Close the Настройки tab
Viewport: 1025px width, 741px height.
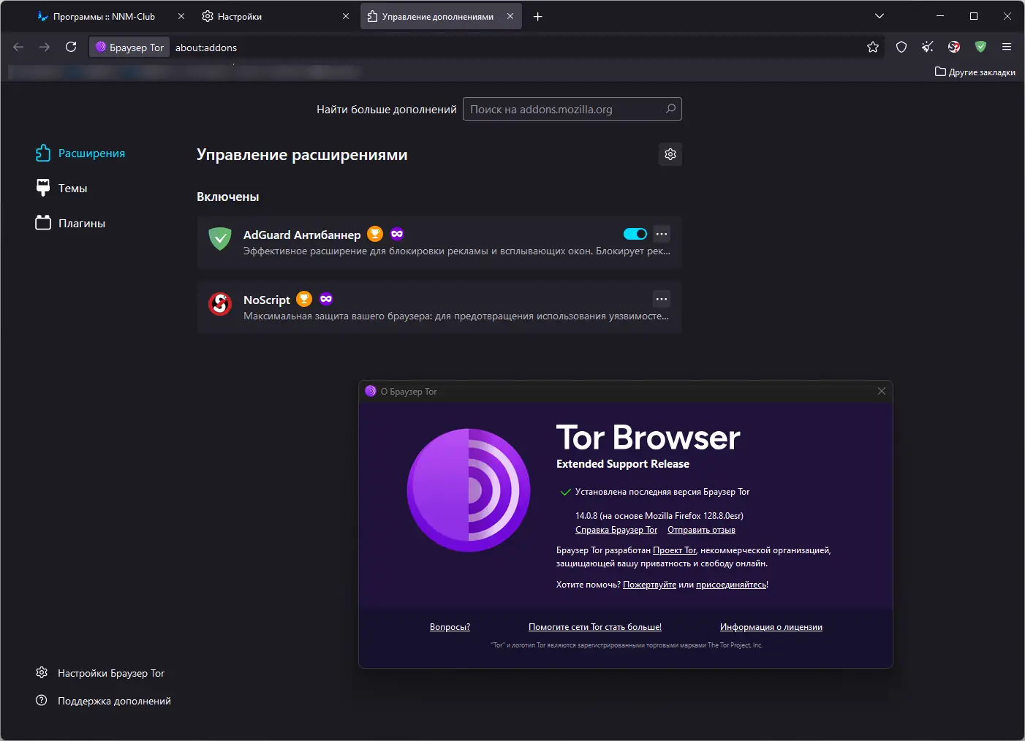(346, 16)
